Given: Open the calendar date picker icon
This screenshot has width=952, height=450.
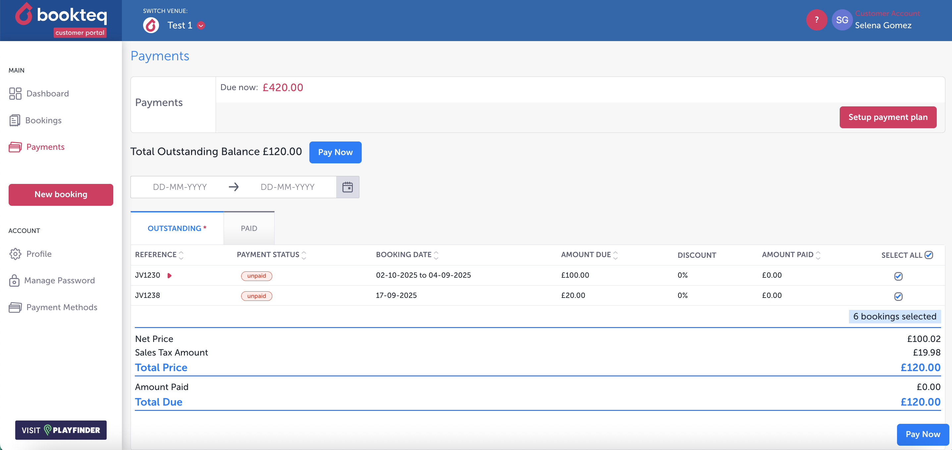Looking at the screenshot, I should 347,187.
